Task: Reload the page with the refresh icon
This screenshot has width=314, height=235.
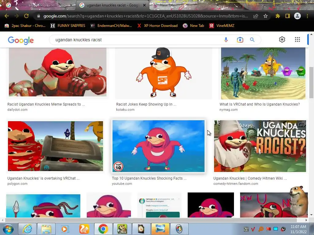Action: 26,16
